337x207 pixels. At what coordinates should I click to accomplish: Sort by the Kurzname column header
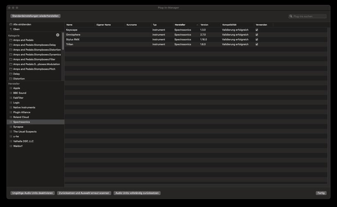tap(138, 25)
